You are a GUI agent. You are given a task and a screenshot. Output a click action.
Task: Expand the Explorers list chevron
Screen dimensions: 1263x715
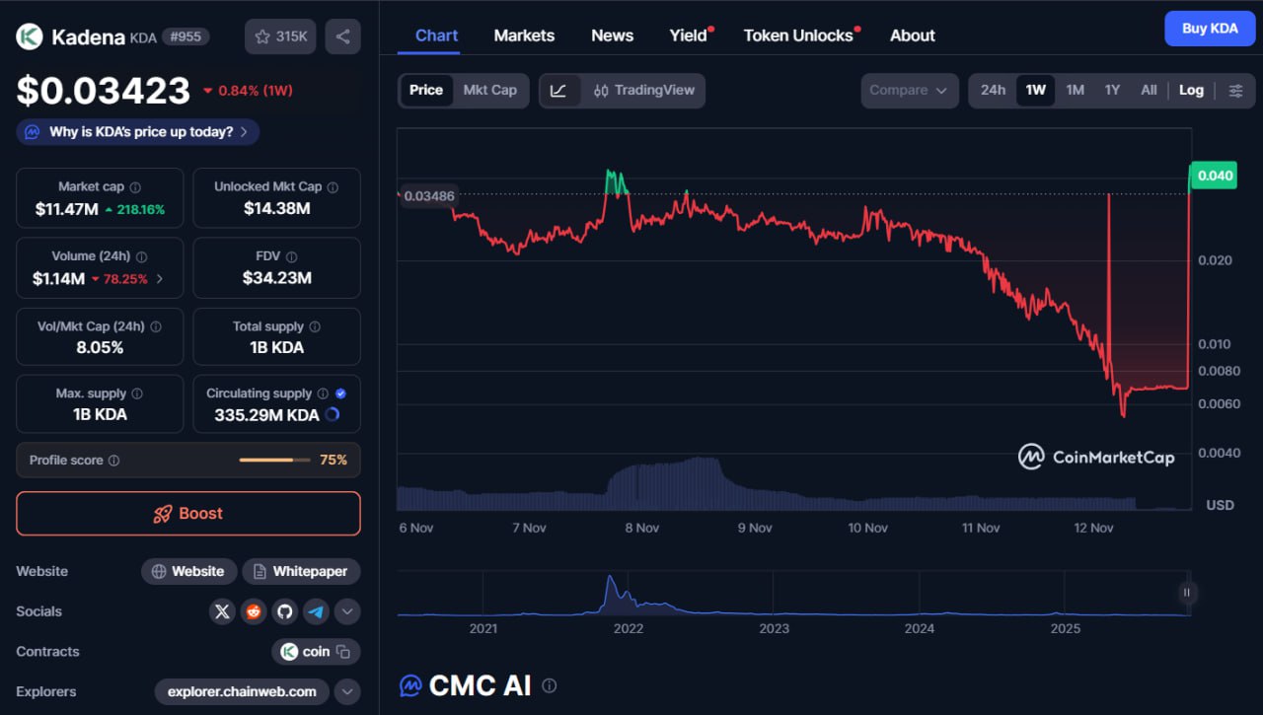pos(346,691)
